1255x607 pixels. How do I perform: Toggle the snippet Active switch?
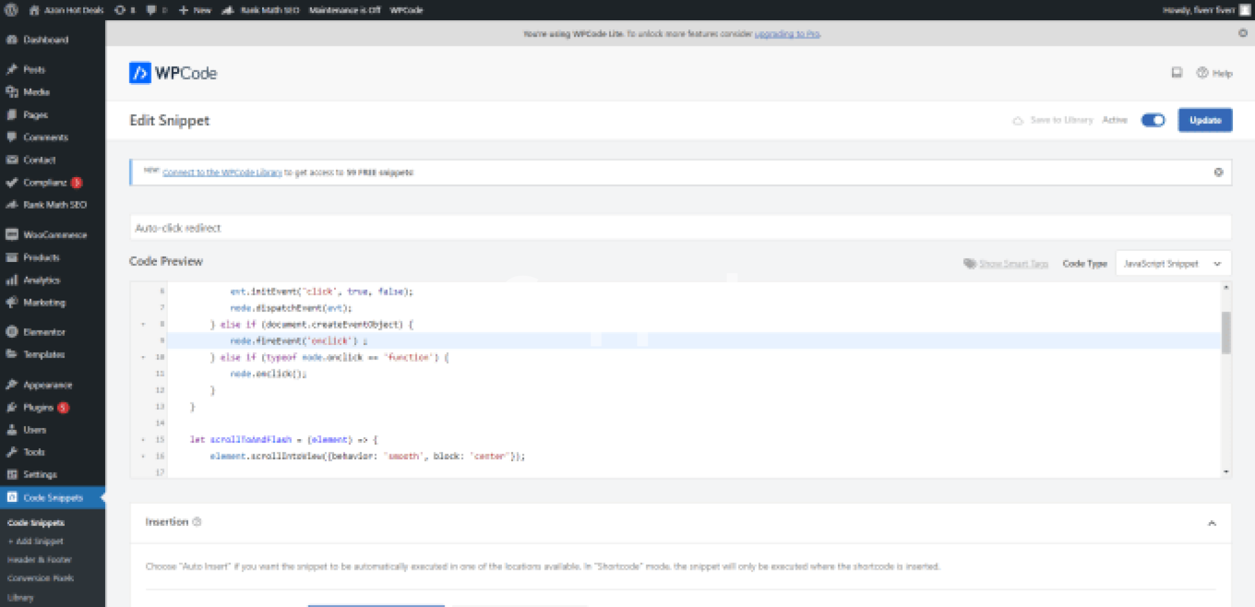(x=1153, y=120)
